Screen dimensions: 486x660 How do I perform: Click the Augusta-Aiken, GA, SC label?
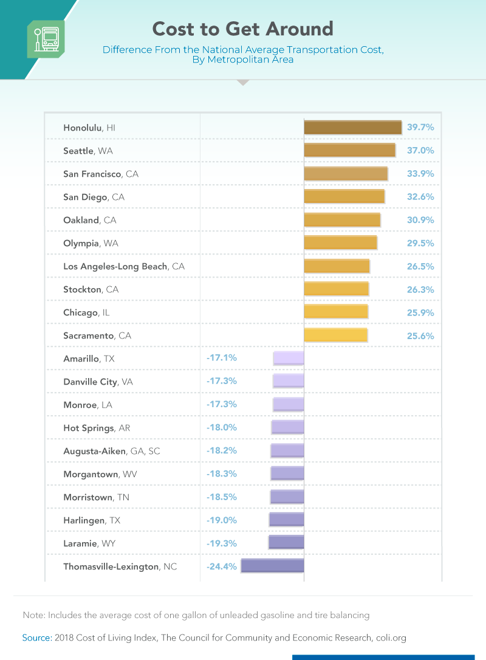point(112,451)
